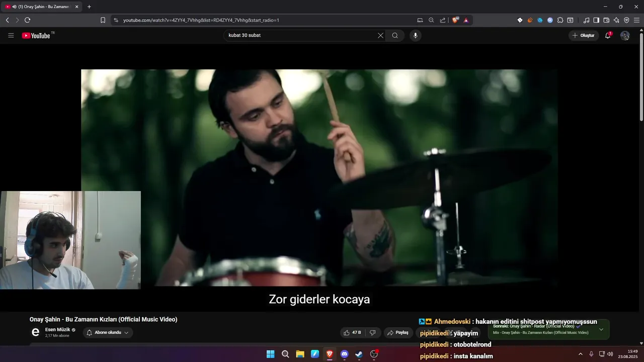Screen dimensions: 644x362
Task: Open Steam from the taskbar
Action: 359,354
